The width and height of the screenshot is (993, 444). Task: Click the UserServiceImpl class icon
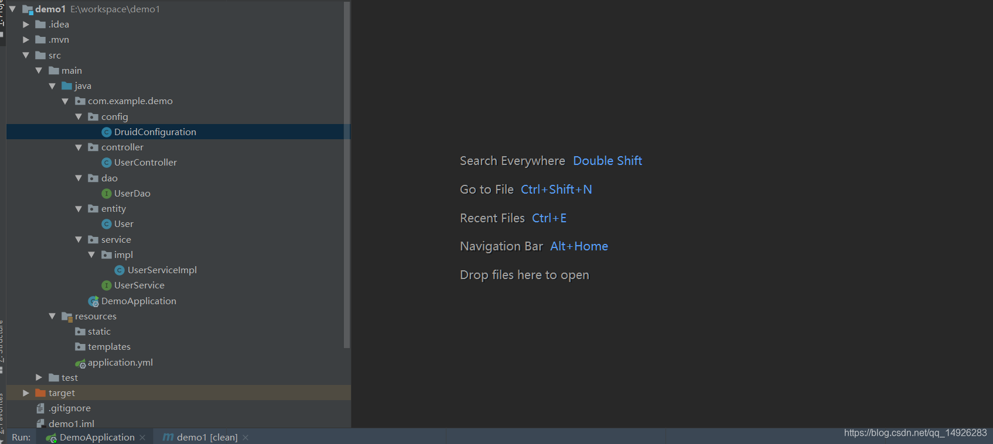click(120, 270)
